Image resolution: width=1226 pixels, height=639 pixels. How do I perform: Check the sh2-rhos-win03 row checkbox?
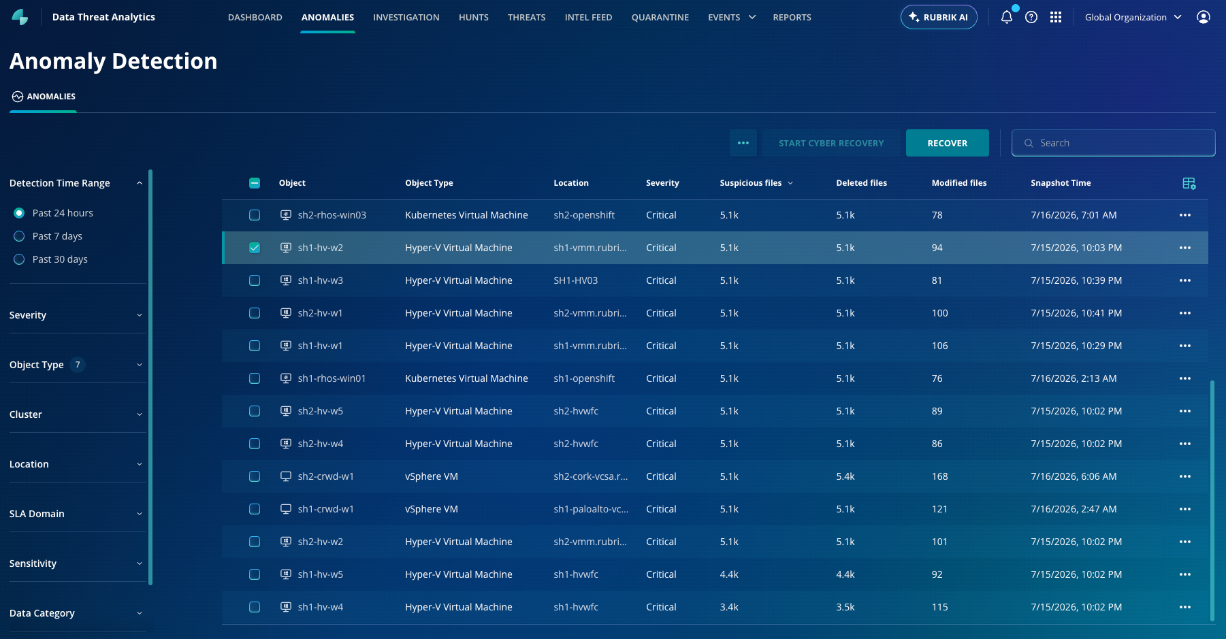tap(255, 215)
